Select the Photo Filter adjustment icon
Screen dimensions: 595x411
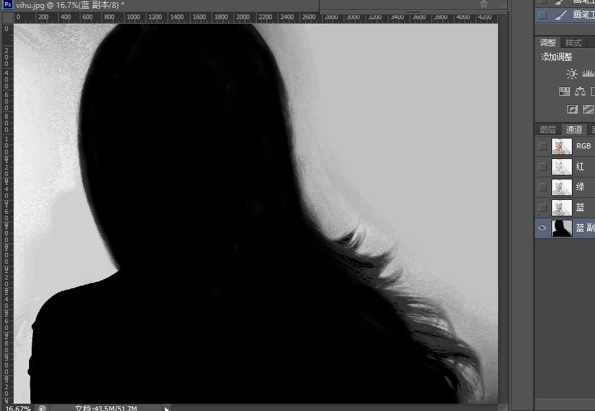571,109
